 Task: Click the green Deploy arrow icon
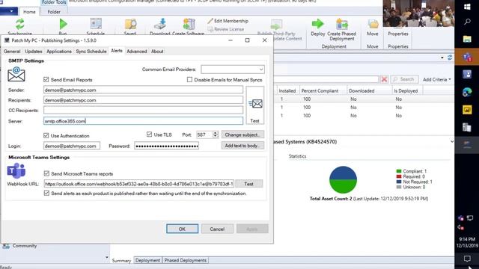[317, 24]
